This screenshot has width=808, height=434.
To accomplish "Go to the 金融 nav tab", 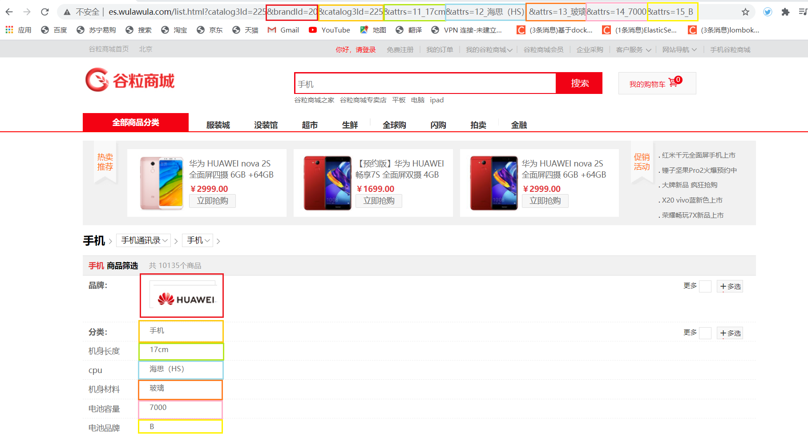I will (x=519, y=125).
